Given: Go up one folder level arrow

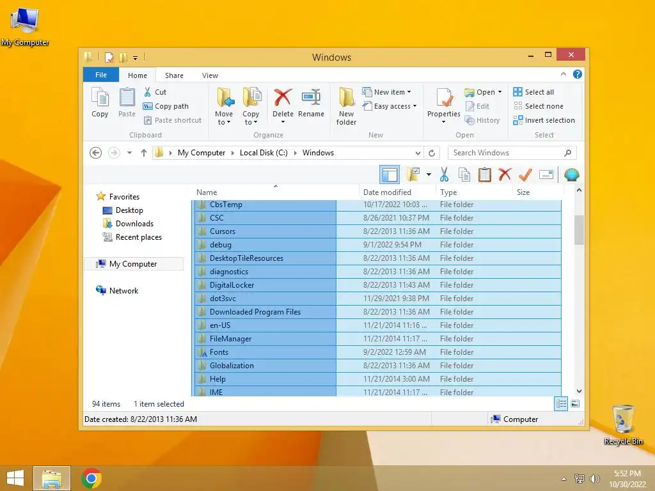Looking at the screenshot, I should [144, 153].
